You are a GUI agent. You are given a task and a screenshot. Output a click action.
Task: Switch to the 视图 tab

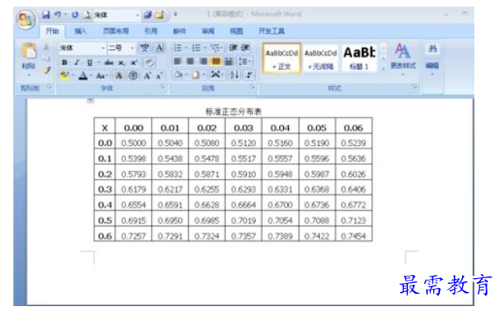(x=236, y=31)
